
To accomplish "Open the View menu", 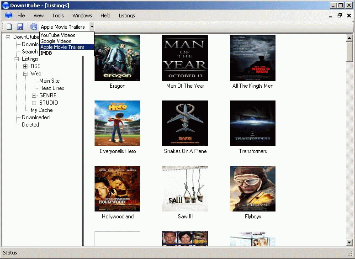I will 38,16.
